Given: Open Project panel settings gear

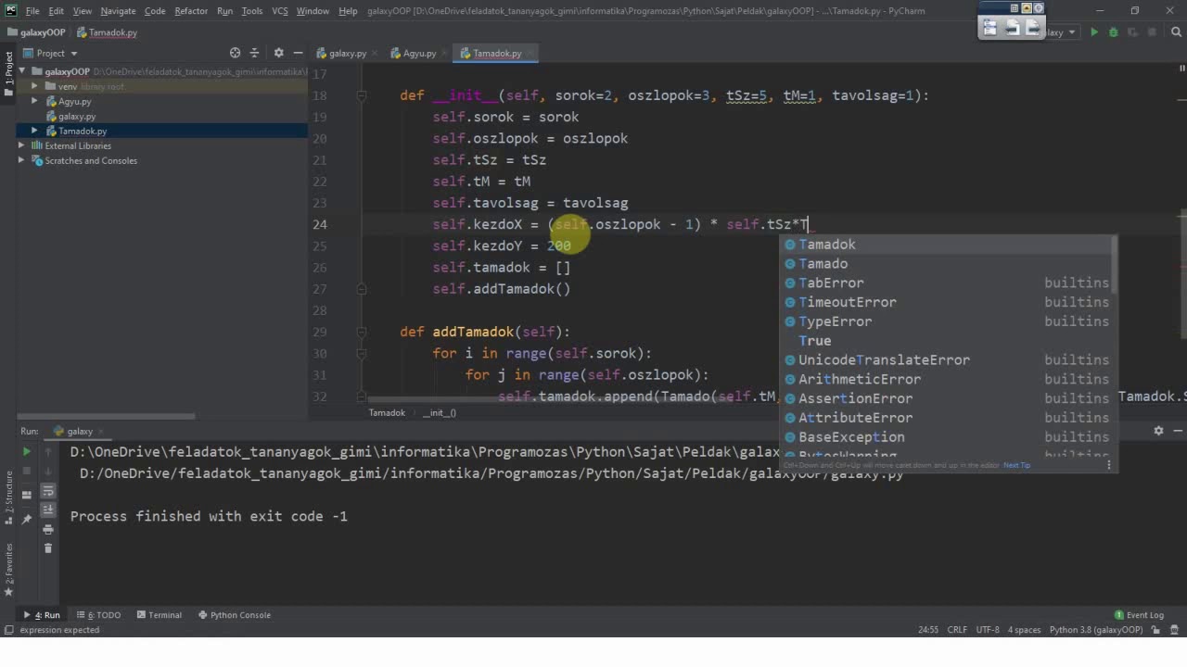Looking at the screenshot, I should click(276, 53).
